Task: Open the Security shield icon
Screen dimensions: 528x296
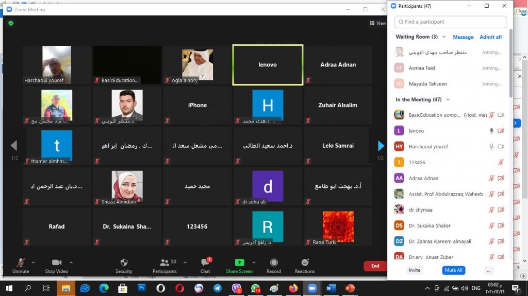Action: 124,263
